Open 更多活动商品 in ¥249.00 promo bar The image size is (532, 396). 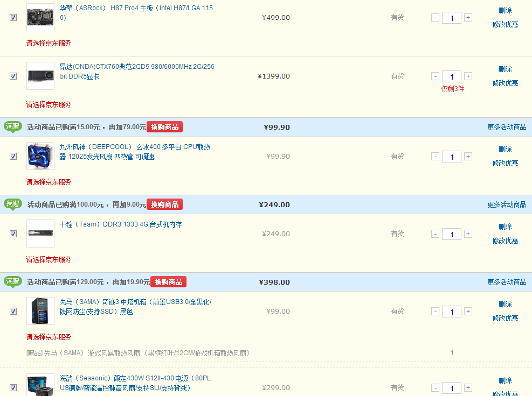[x=507, y=204]
